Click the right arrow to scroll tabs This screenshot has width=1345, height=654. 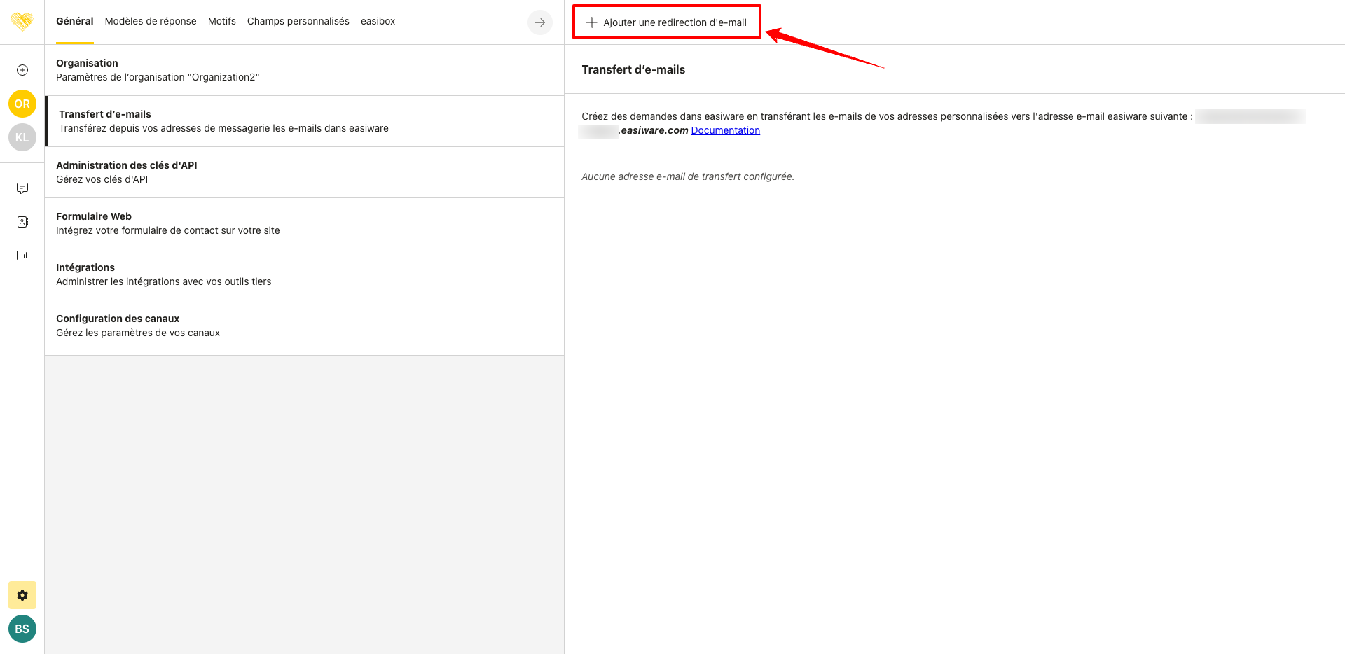[x=539, y=22]
